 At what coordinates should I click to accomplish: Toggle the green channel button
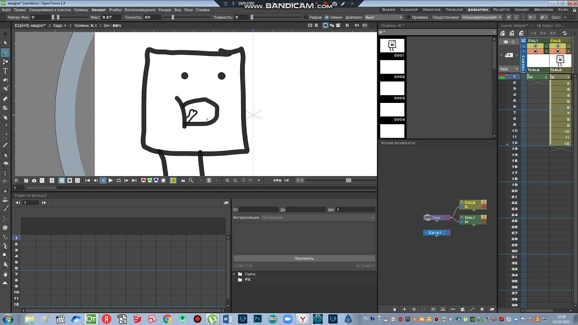pos(150,180)
